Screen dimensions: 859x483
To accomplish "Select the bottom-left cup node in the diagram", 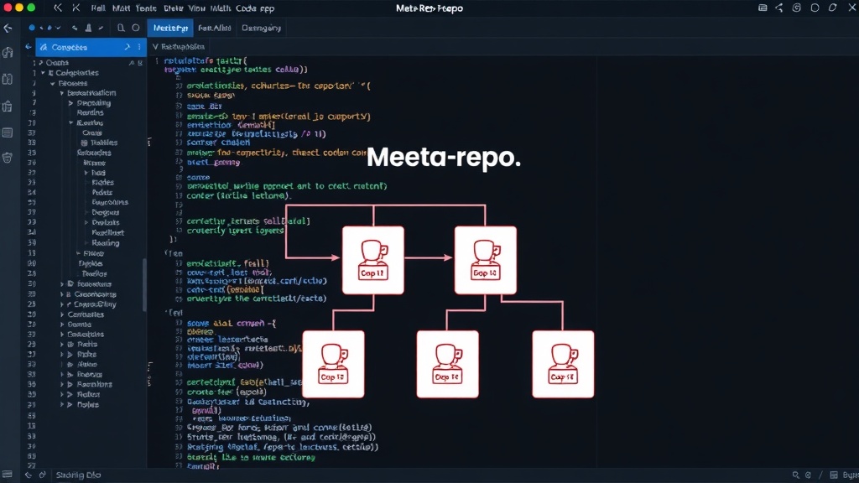I will (333, 364).
